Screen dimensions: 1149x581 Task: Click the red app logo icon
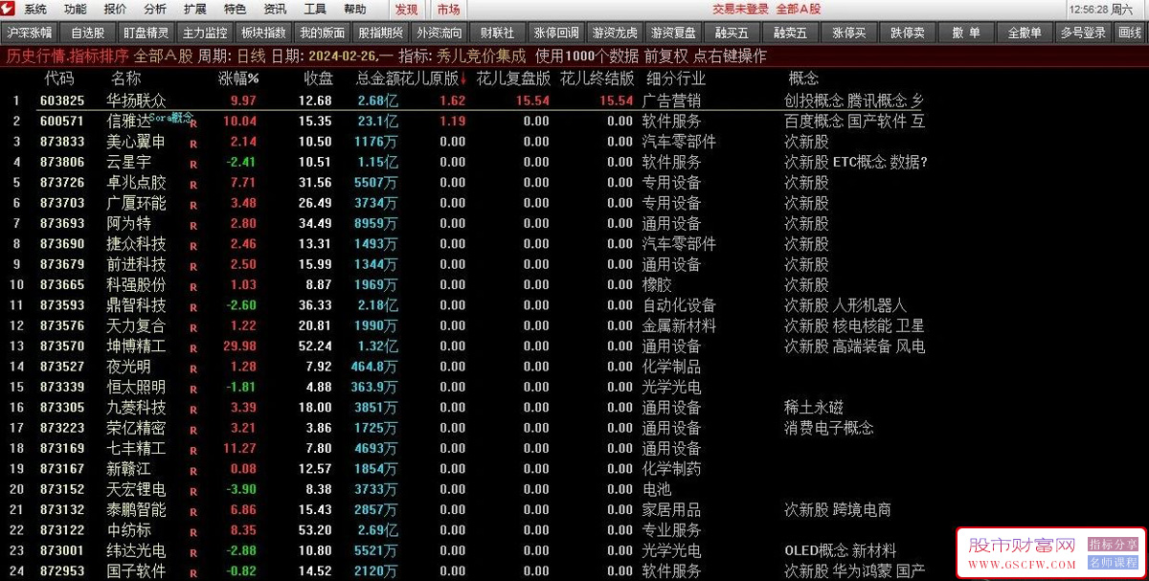point(9,9)
